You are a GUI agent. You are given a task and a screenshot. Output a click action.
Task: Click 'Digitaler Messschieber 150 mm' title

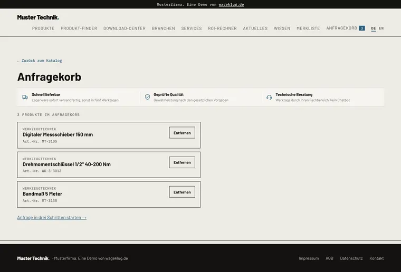tap(58, 134)
